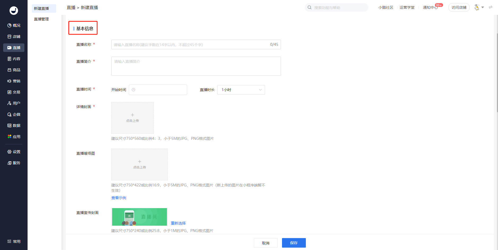Open 通知中心 notification center

[430, 7]
